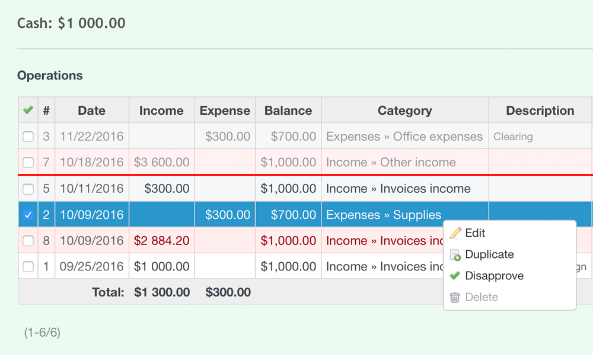The image size is (593, 355).
Task: Check the checkbox for row 3 dated 11/22/2016
Action: click(27, 136)
